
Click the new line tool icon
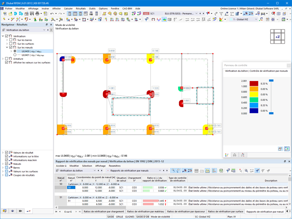pos(12,19)
